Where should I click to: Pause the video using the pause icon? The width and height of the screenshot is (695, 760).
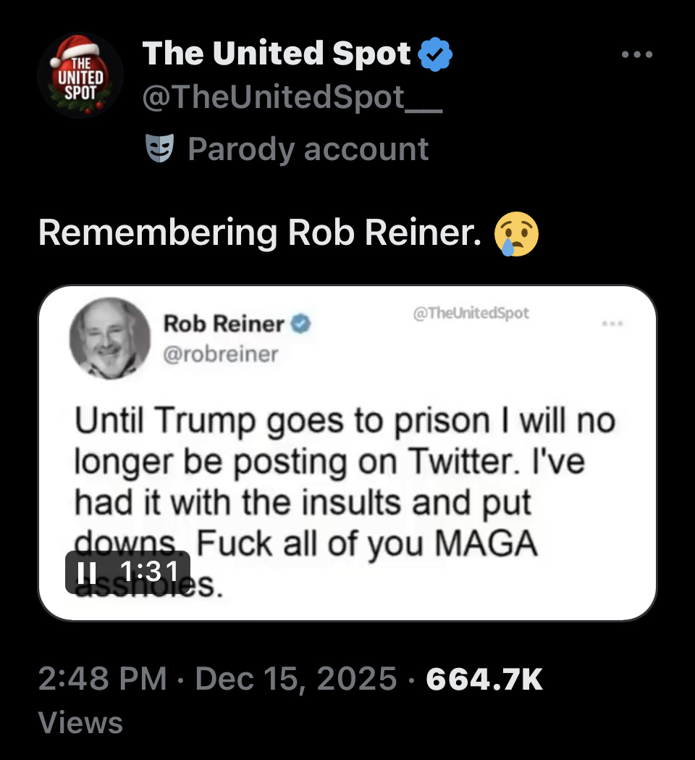coord(86,572)
